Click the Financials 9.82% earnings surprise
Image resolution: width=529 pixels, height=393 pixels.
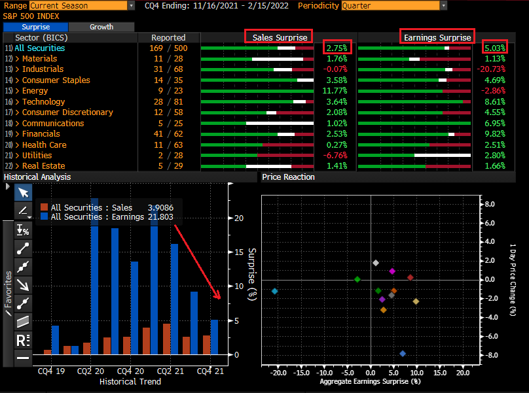pyautogui.click(x=495, y=134)
